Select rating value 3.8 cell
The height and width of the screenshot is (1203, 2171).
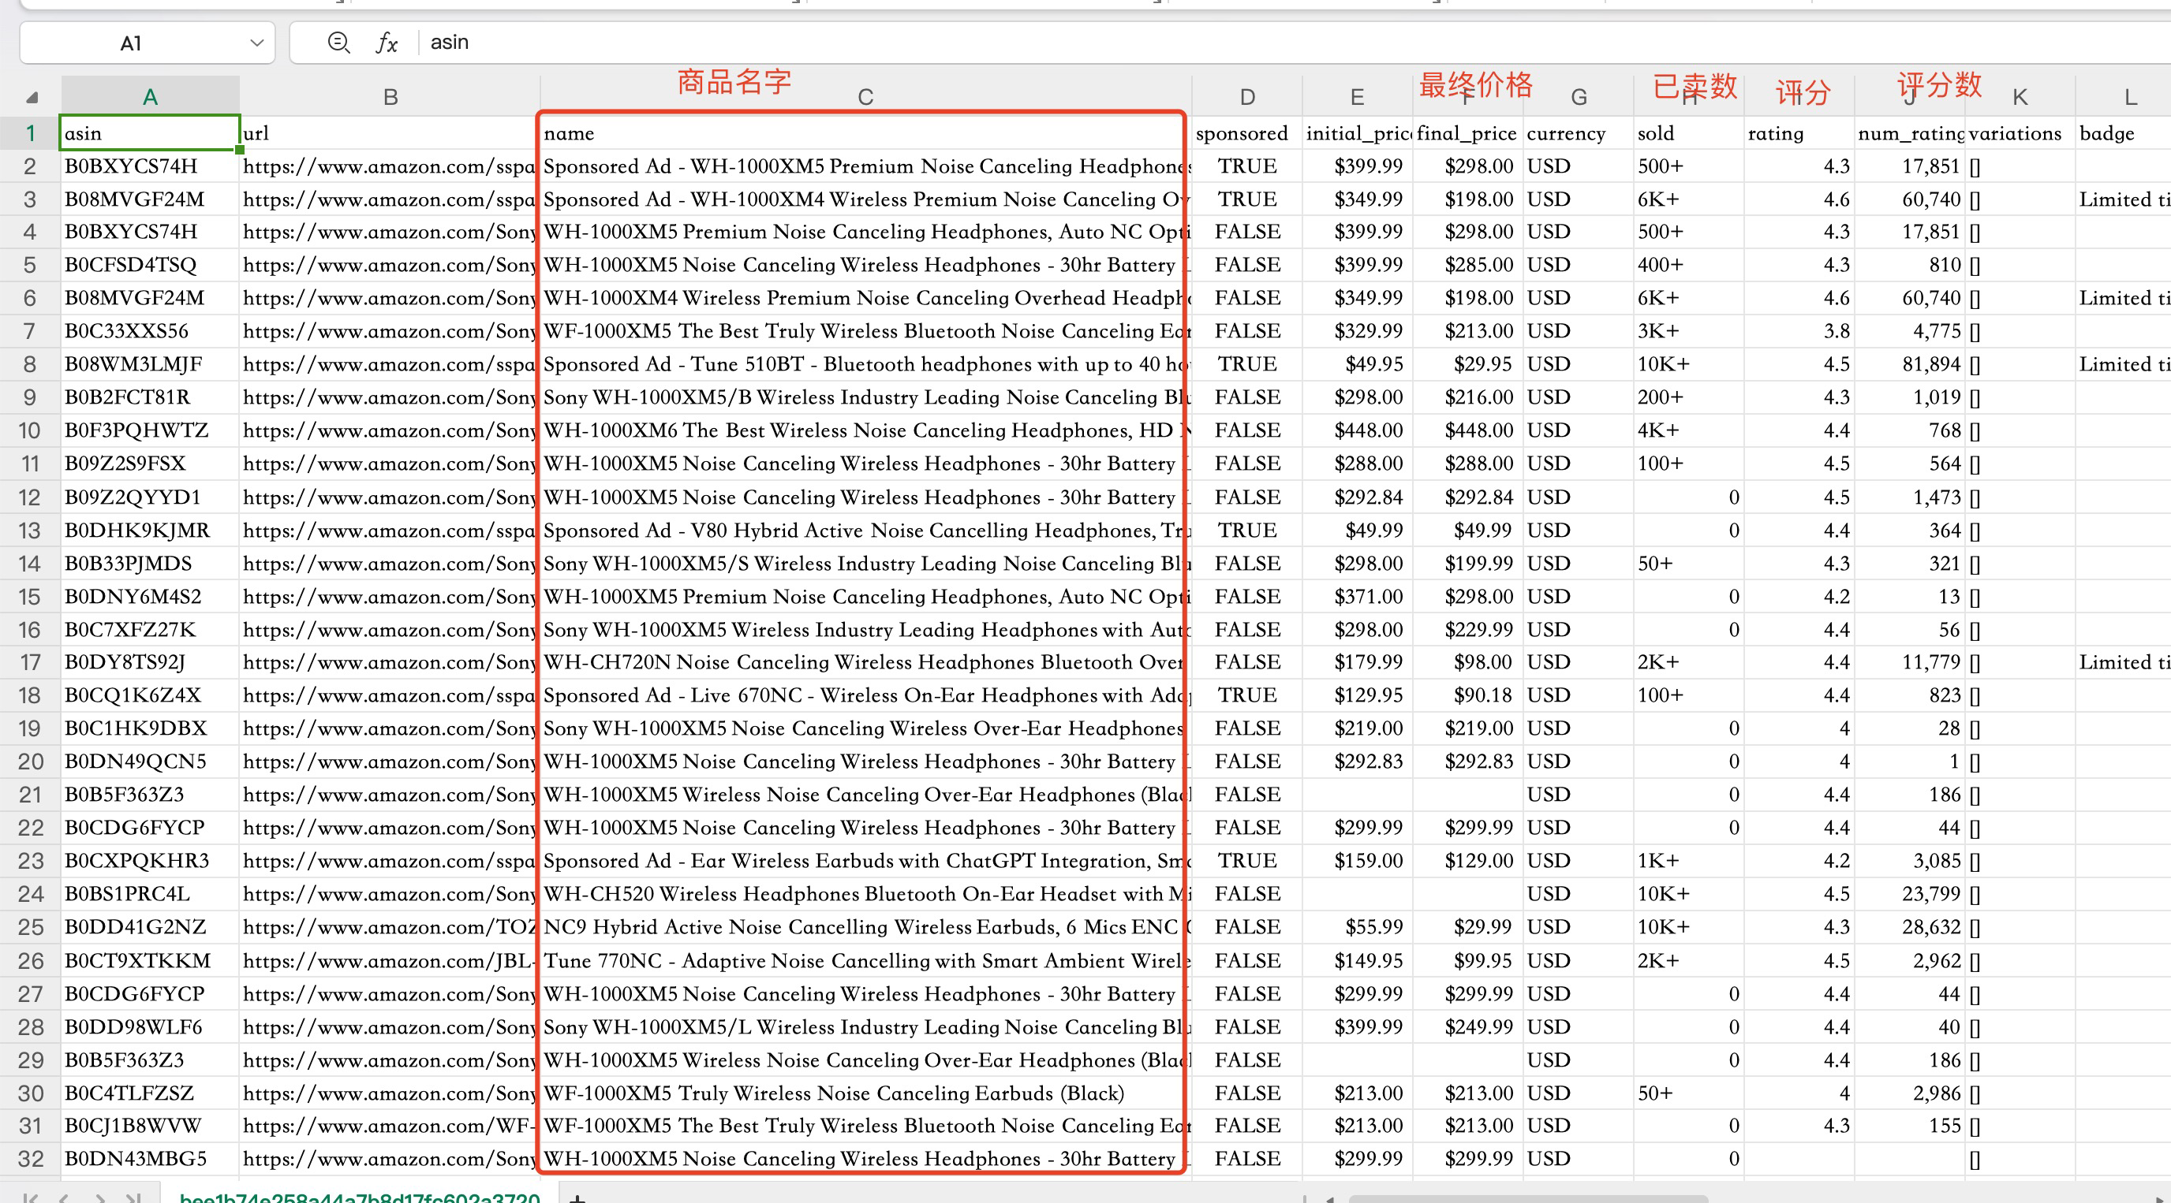[1799, 331]
